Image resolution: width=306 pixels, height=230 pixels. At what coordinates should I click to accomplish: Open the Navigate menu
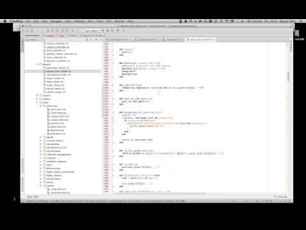(56, 21)
